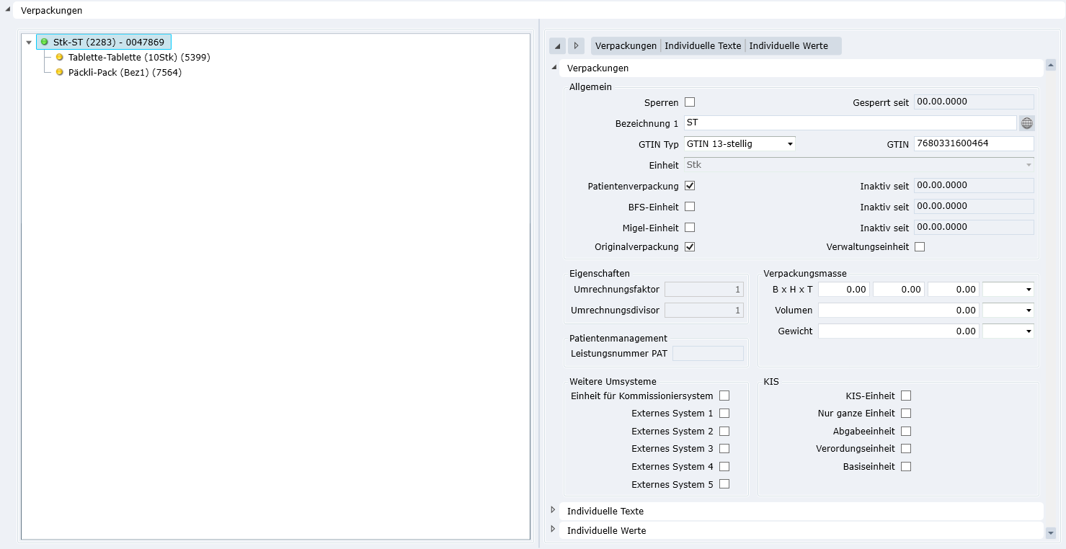This screenshot has height=549, width=1066.
Task: Click yellow icon beside Päckli-Pack entry
Action: [60, 72]
